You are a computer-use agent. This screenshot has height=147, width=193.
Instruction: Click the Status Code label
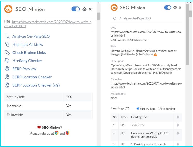pyautogui.click(x=16, y=97)
